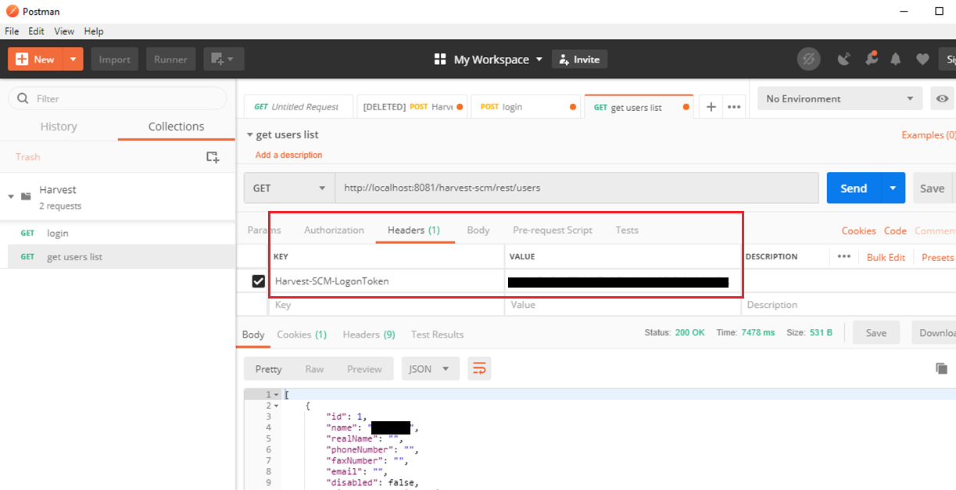956x490 pixels.
Task: Open the History tab in sidebar
Action: 59,127
